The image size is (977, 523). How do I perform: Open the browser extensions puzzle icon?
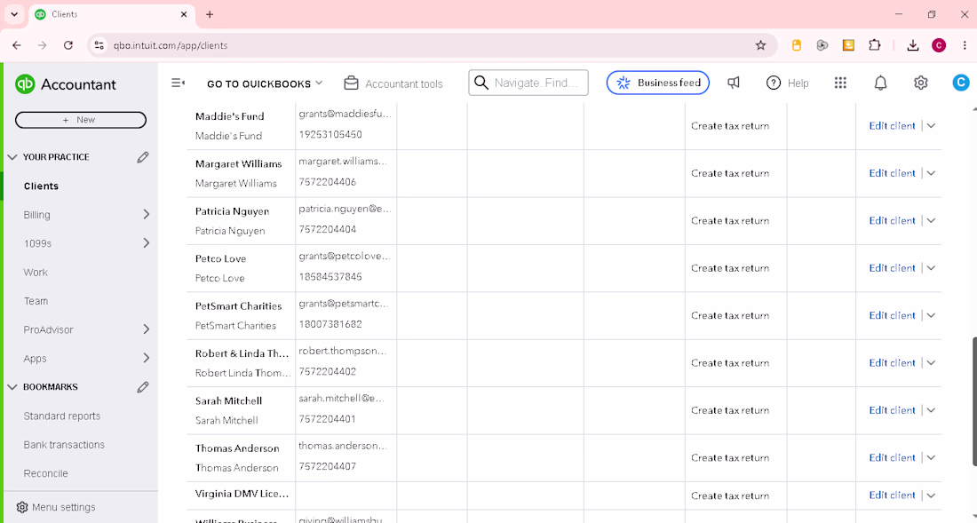pyautogui.click(x=875, y=44)
